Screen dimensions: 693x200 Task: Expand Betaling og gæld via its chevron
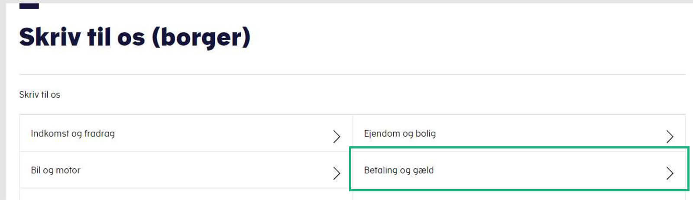pyautogui.click(x=670, y=174)
